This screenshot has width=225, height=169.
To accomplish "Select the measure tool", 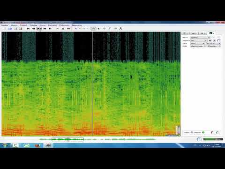I will tap(120, 29).
